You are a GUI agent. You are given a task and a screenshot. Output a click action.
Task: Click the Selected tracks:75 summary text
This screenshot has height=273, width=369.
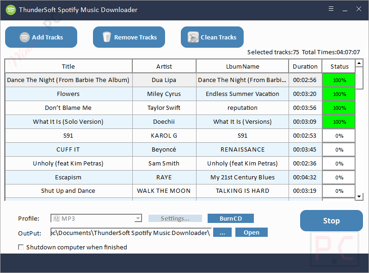(273, 52)
